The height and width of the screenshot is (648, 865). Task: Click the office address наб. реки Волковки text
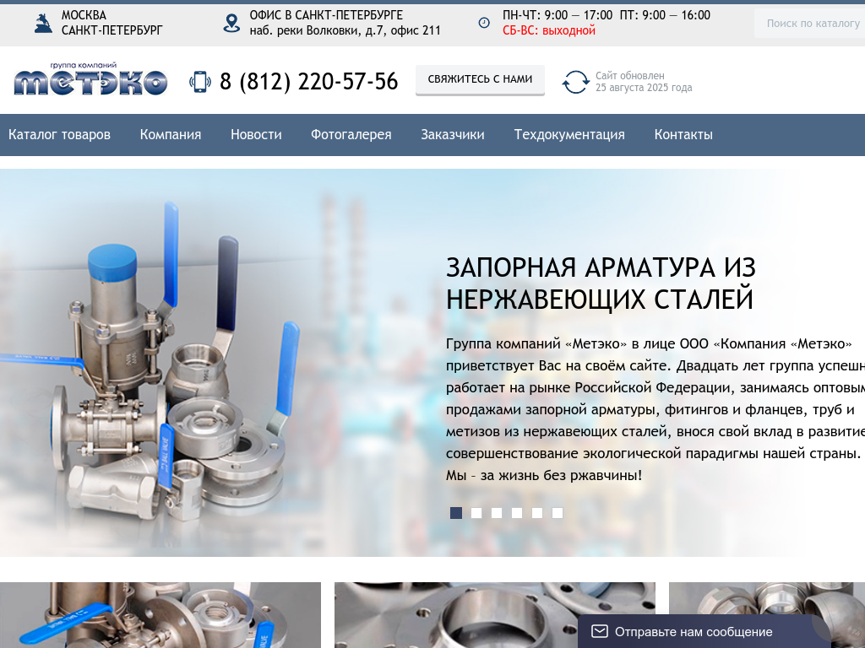click(345, 30)
